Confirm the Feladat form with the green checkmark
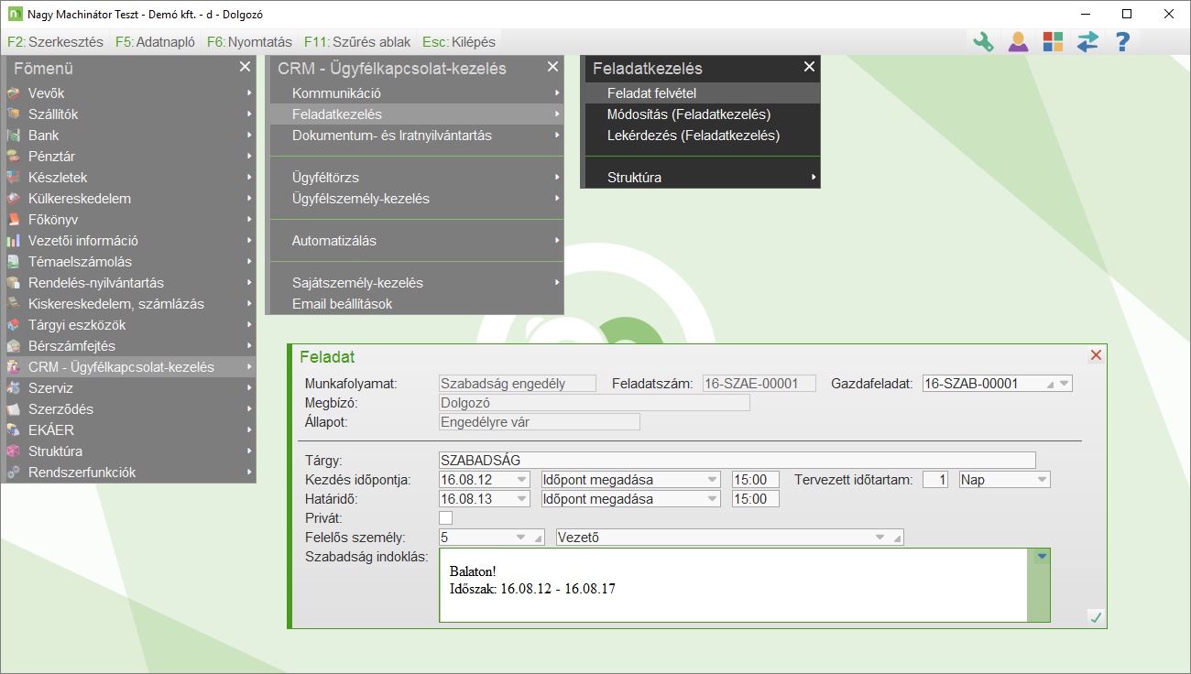This screenshot has height=674, width=1191. click(1095, 617)
